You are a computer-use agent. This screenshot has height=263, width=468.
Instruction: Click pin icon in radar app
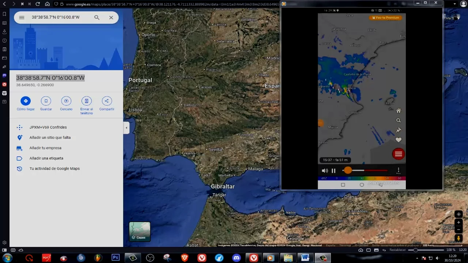click(x=399, y=130)
